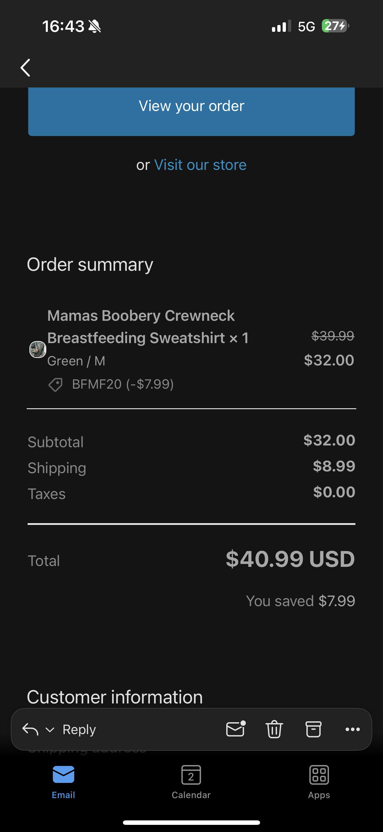Mark the email as unread
The image size is (383, 832).
point(236,729)
